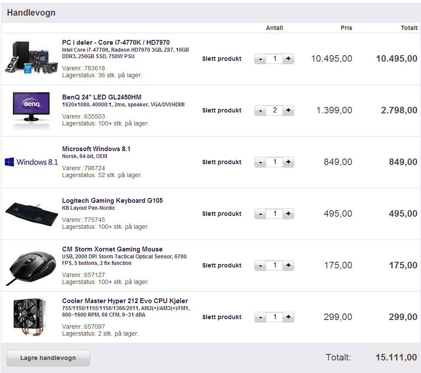Increase quantity of CM Storm Xornet mouse

click(x=288, y=265)
